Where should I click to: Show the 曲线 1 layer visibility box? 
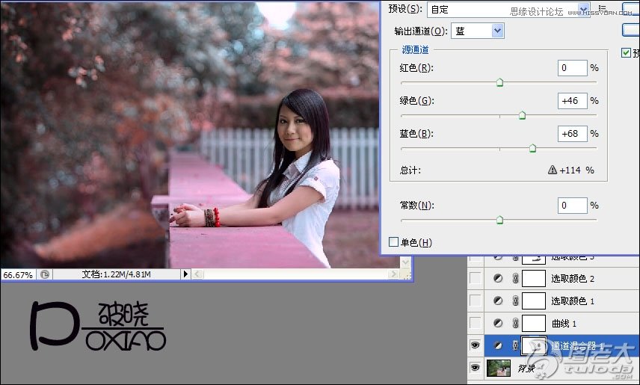pos(475,323)
